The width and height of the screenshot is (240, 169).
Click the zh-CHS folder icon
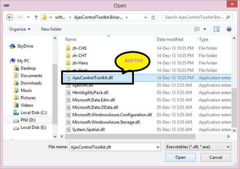tap(68, 48)
